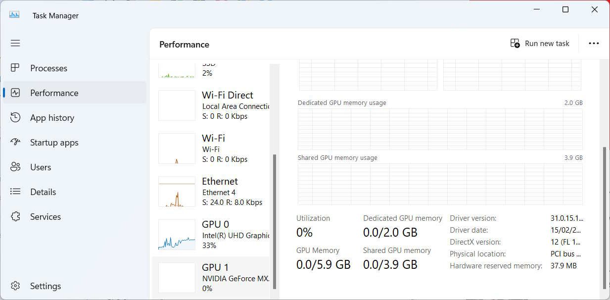
Task: Open Services using its sidebar icon
Action: (x=15, y=216)
